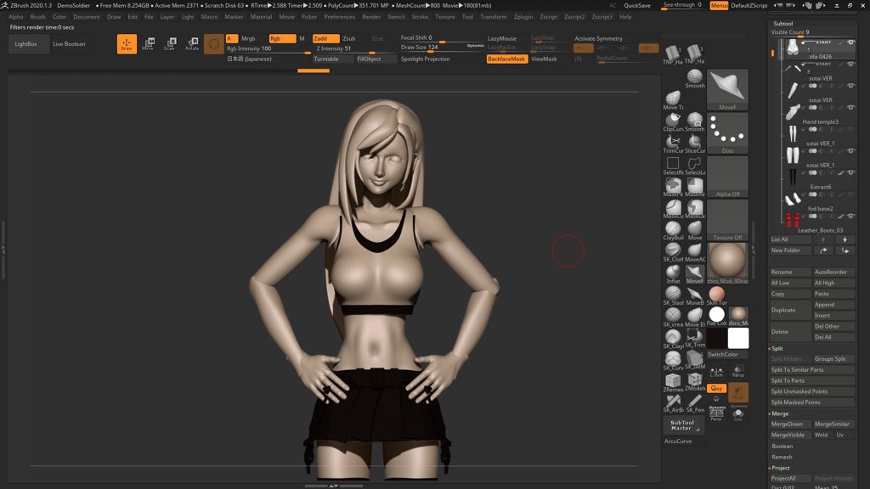Open the Dots stroke type picker
This screenshot has width=870, height=489.
[x=727, y=134]
